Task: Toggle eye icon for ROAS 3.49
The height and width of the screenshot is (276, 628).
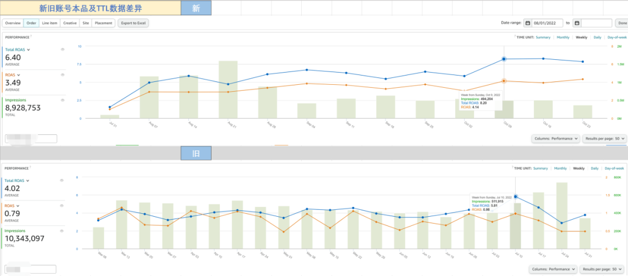Action: [x=62, y=75]
